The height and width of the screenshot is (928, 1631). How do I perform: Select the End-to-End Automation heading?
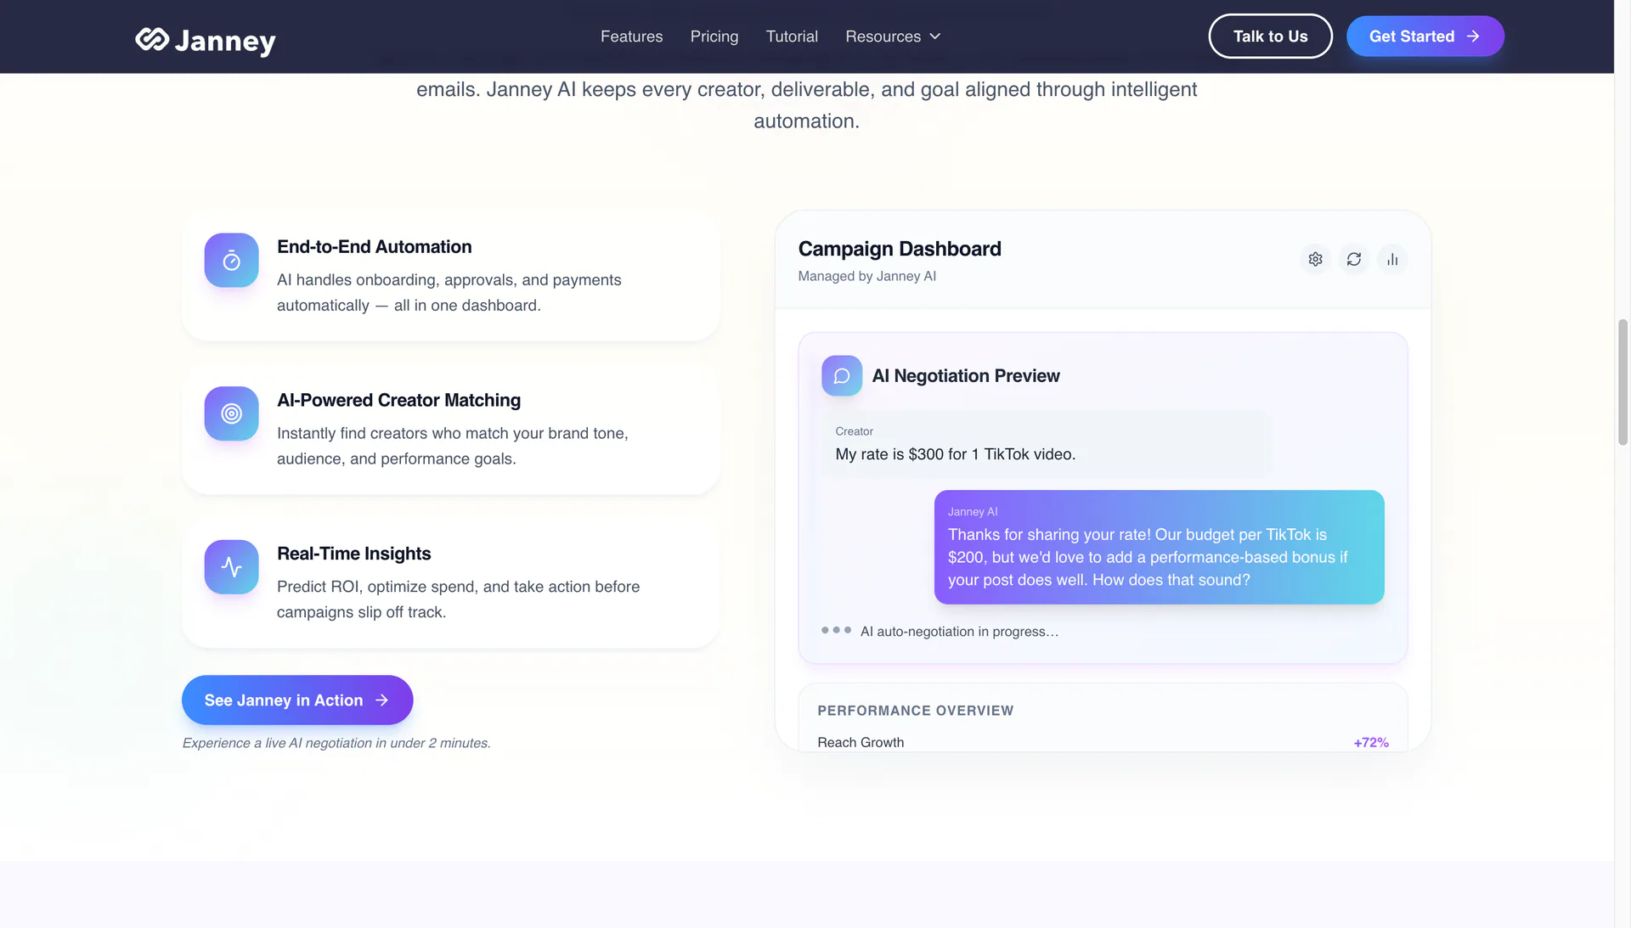[375, 247]
